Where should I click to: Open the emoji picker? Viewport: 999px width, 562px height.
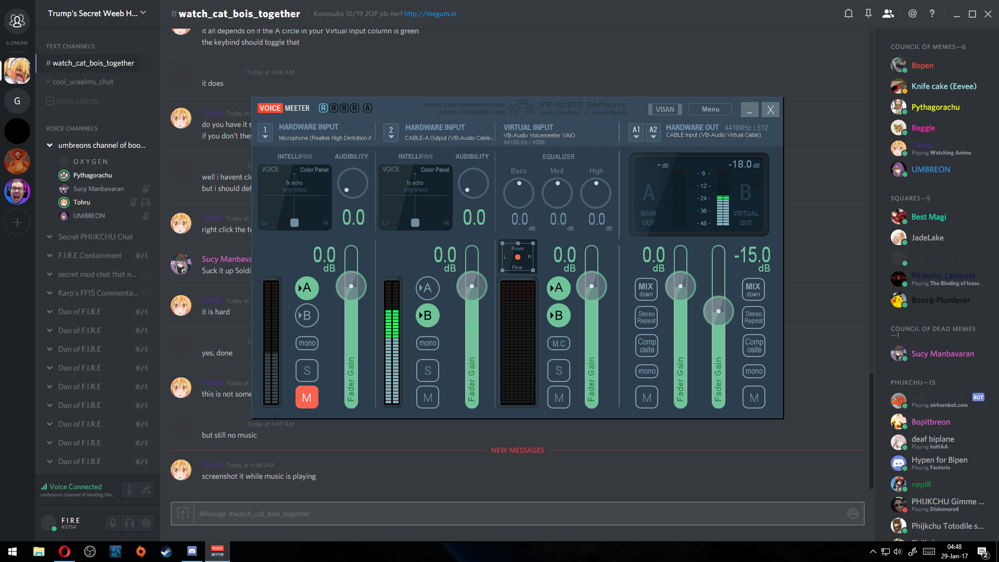[853, 514]
